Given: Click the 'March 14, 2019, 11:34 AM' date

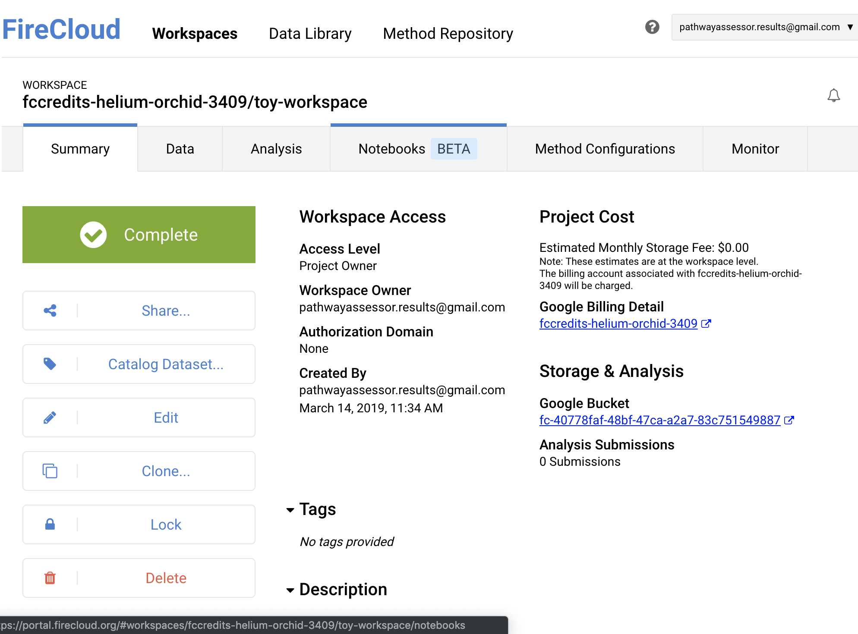Looking at the screenshot, I should click(x=371, y=408).
